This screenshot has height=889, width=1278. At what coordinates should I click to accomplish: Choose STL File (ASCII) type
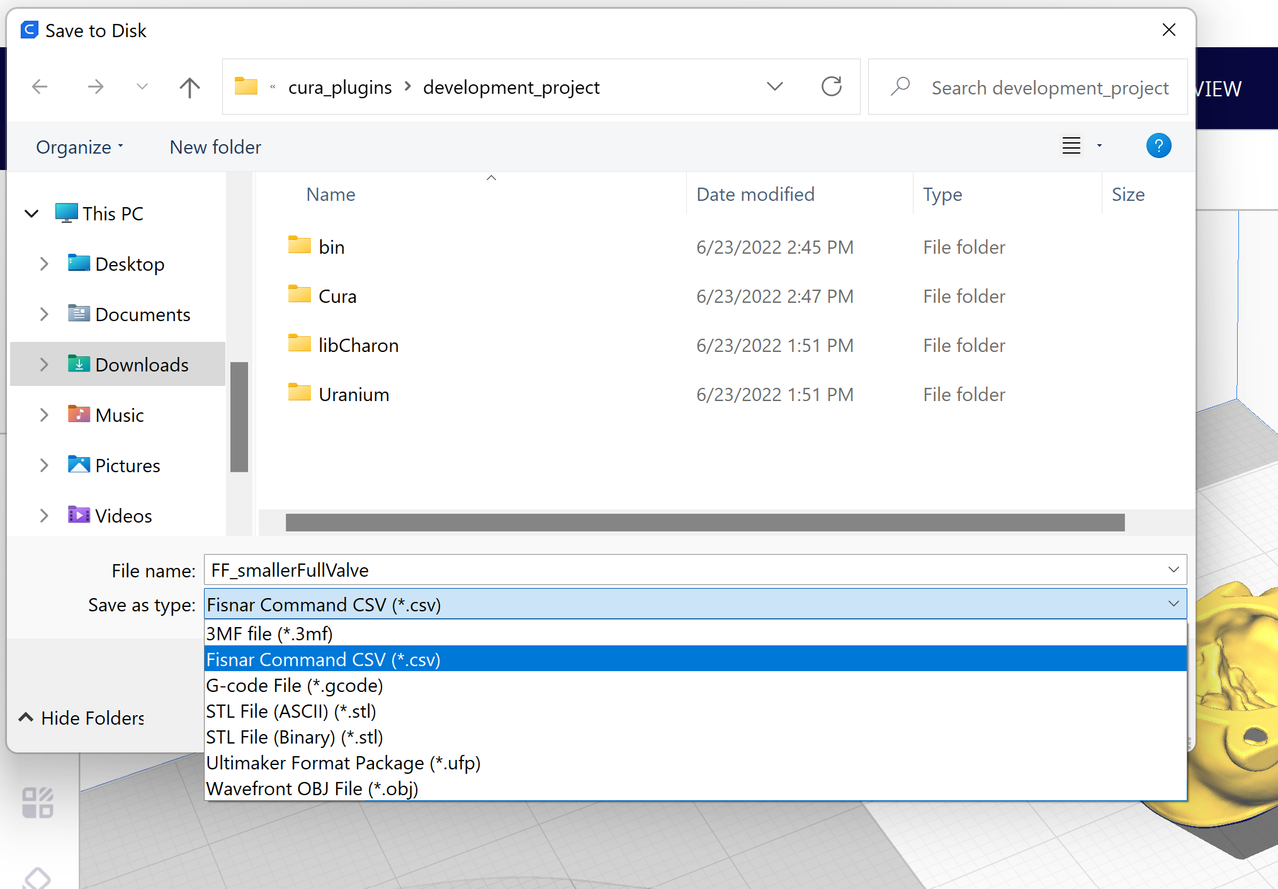pos(696,711)
